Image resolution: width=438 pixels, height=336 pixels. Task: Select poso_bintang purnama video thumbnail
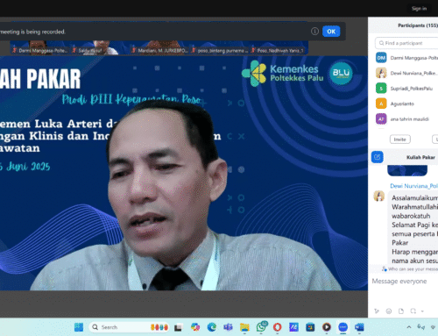click(x=220, y=47)
